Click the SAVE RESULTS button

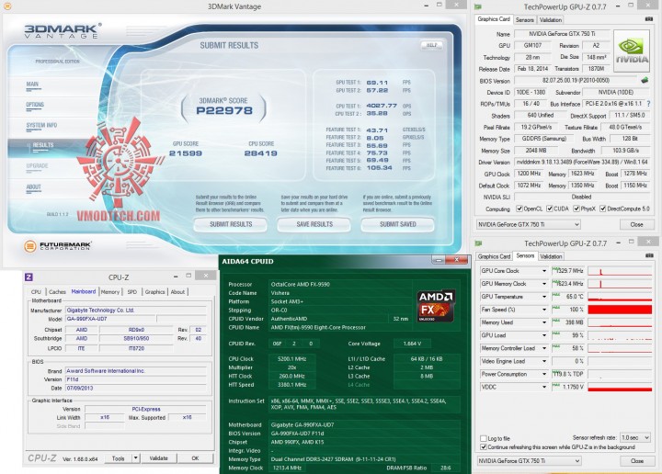(x=314, y=224)
